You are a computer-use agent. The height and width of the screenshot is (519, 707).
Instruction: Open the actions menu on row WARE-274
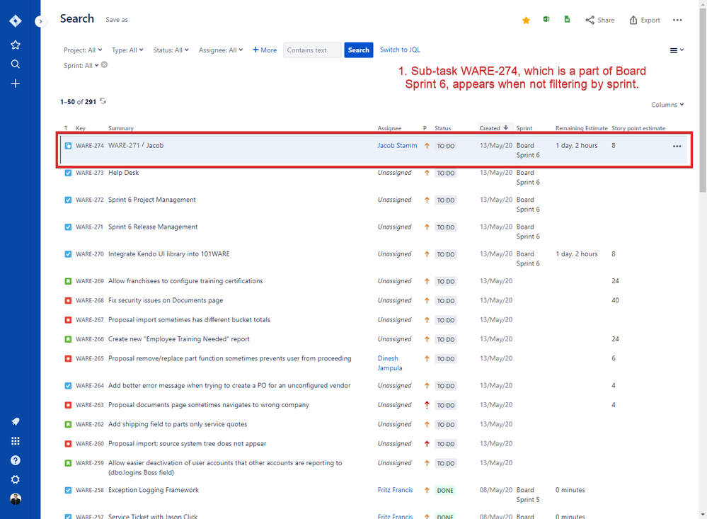pyautogui.click(x=677, y=146)
